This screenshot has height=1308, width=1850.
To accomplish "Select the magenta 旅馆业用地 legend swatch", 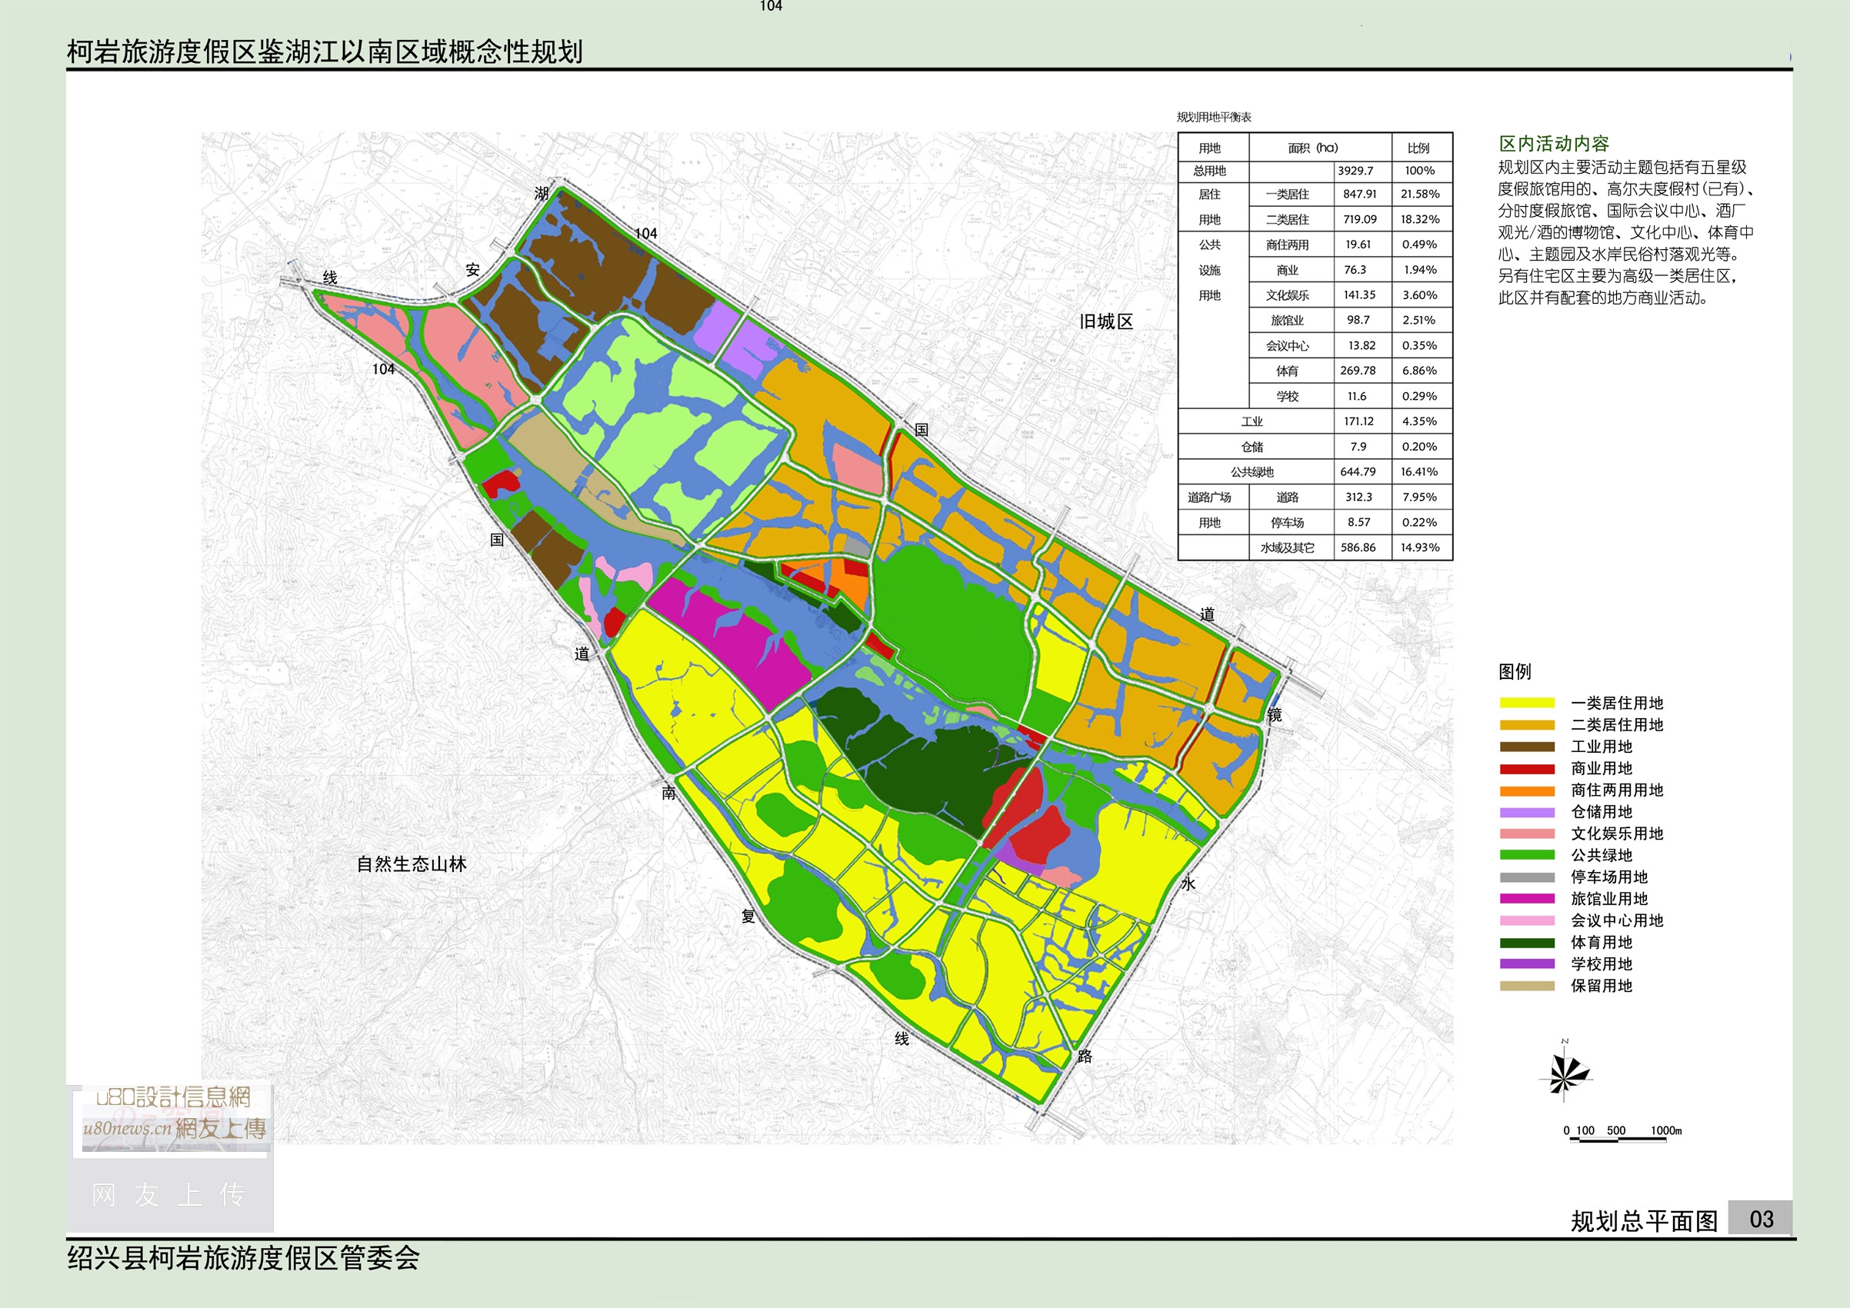I will [x=1527, y=898].
